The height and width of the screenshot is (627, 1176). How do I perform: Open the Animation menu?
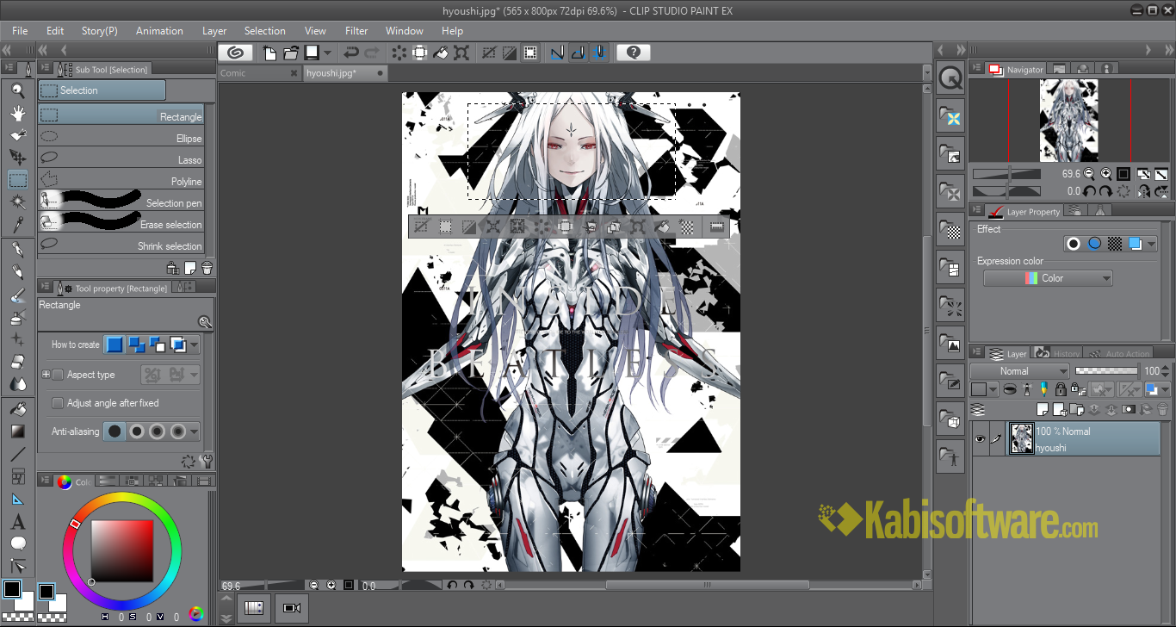click(x=159, y=31)
